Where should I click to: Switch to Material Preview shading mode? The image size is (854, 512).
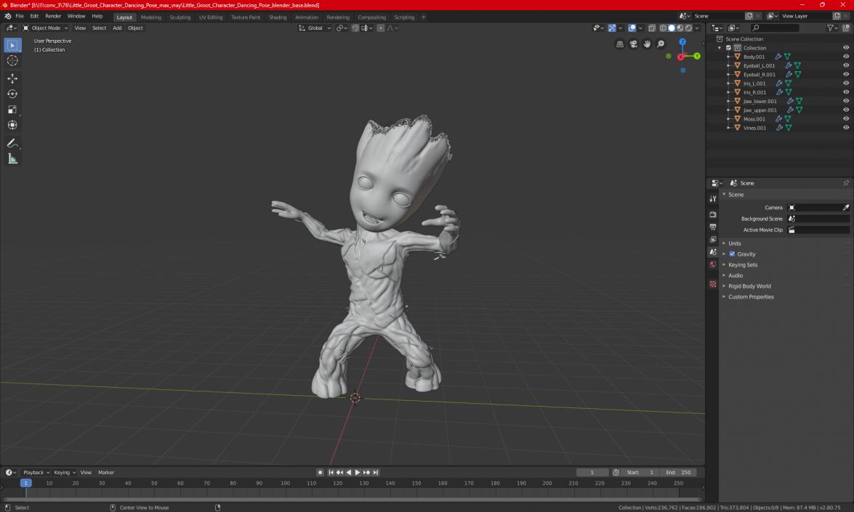680,28
